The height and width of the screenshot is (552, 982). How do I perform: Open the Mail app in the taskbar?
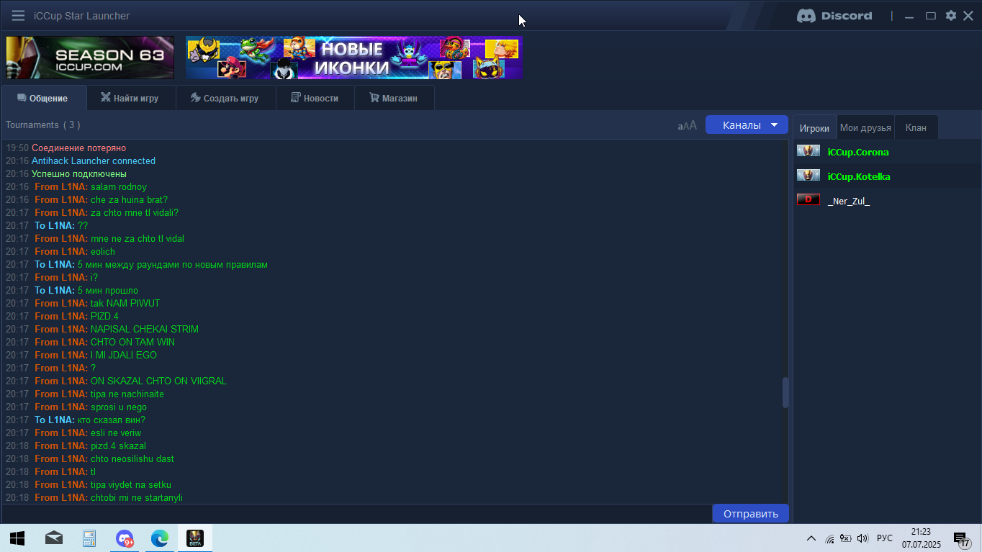54,538
